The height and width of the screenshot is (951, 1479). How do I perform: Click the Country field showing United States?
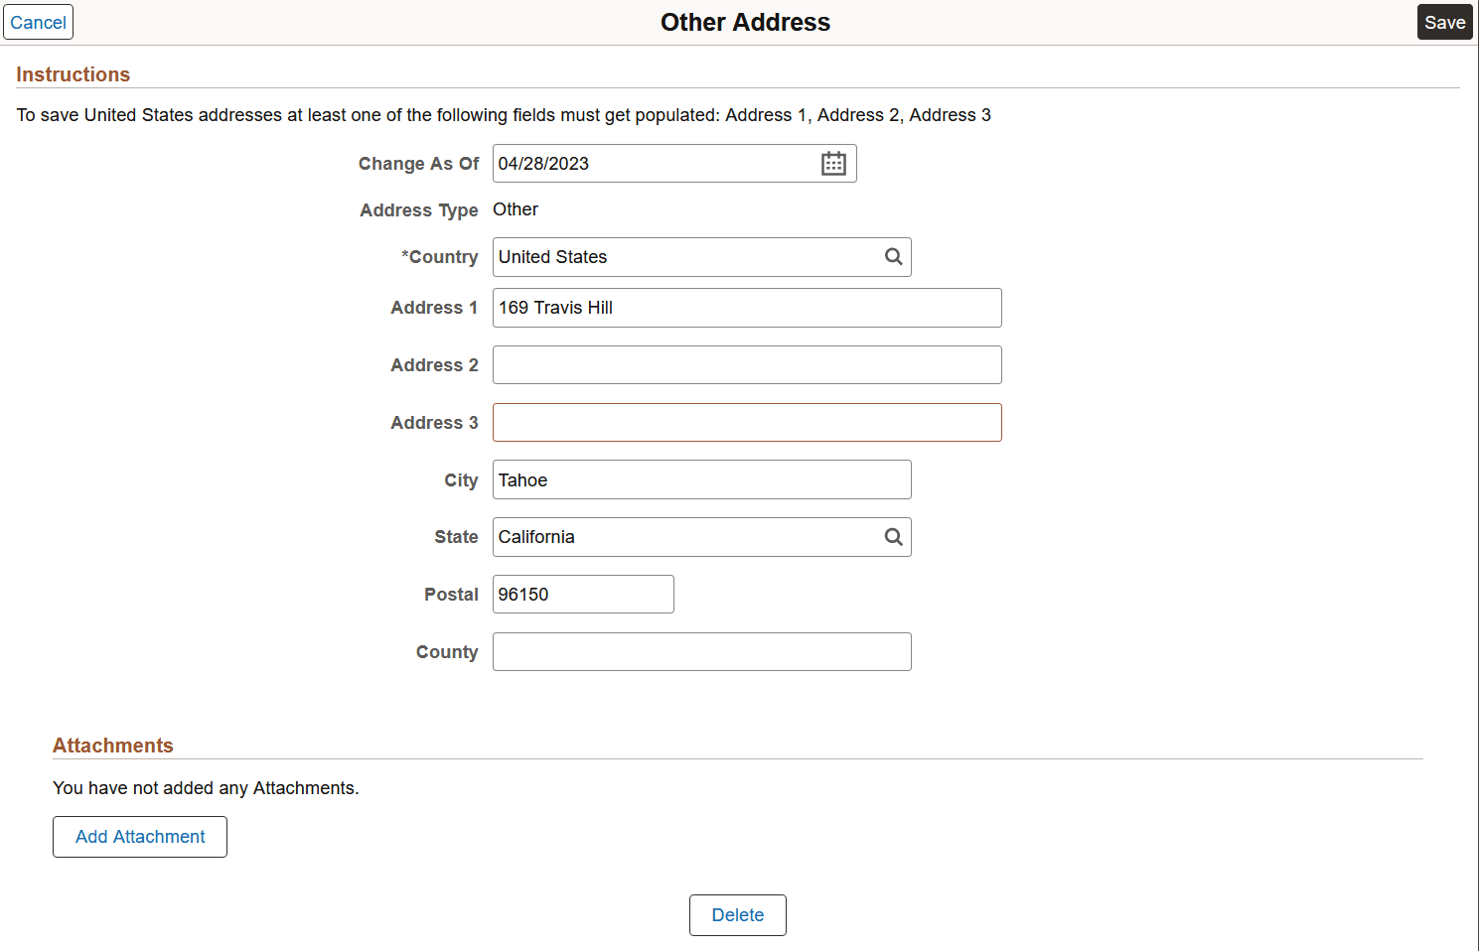(x=685, y=256)
